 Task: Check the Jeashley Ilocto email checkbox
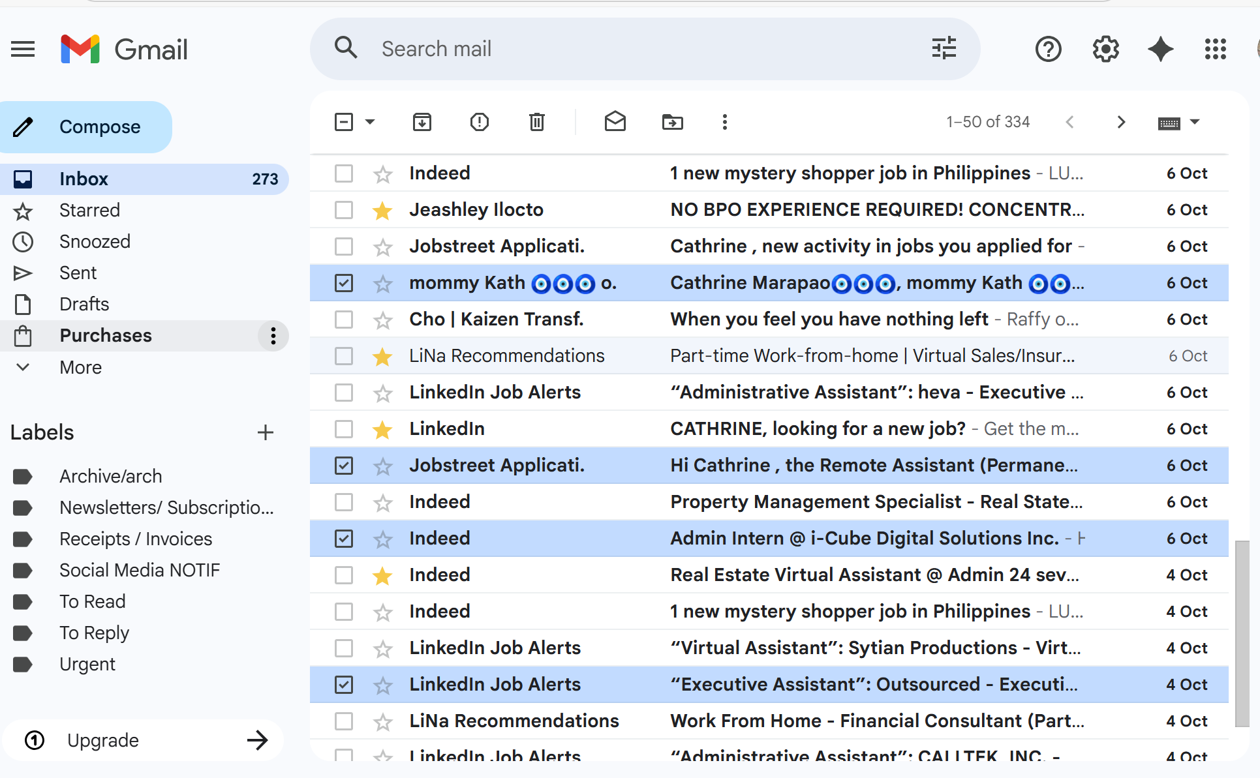pos(344,210)
